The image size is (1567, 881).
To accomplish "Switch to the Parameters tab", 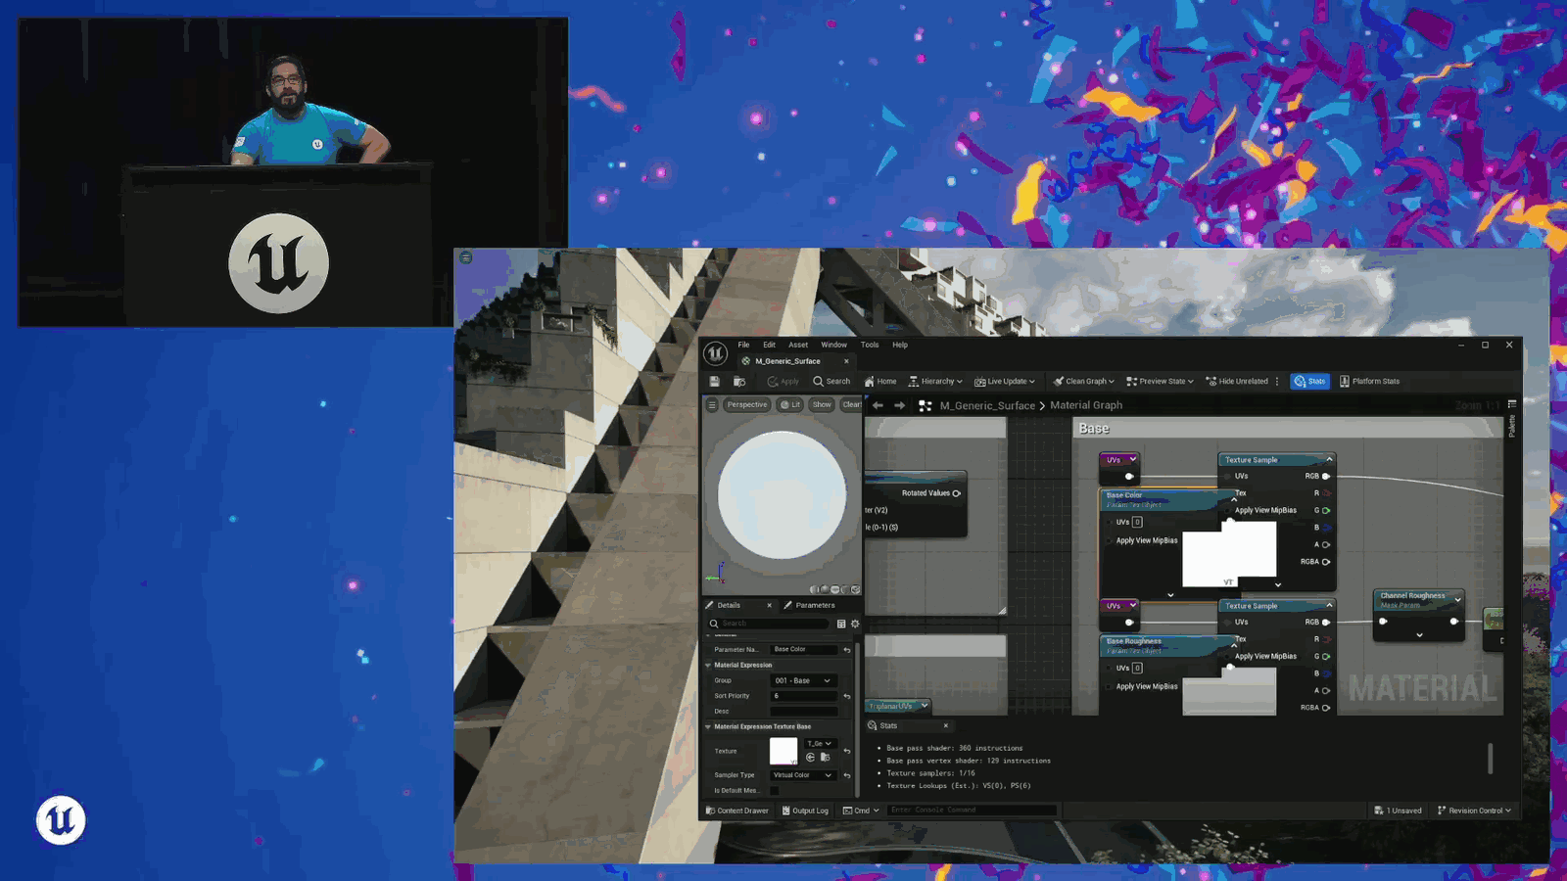I will [809, 605].
